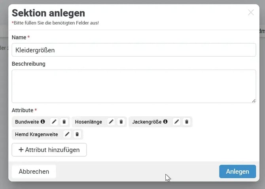Click the pencil icon next to Hosenlänge
Screen dimensions: 265x189
coord(112,122)
